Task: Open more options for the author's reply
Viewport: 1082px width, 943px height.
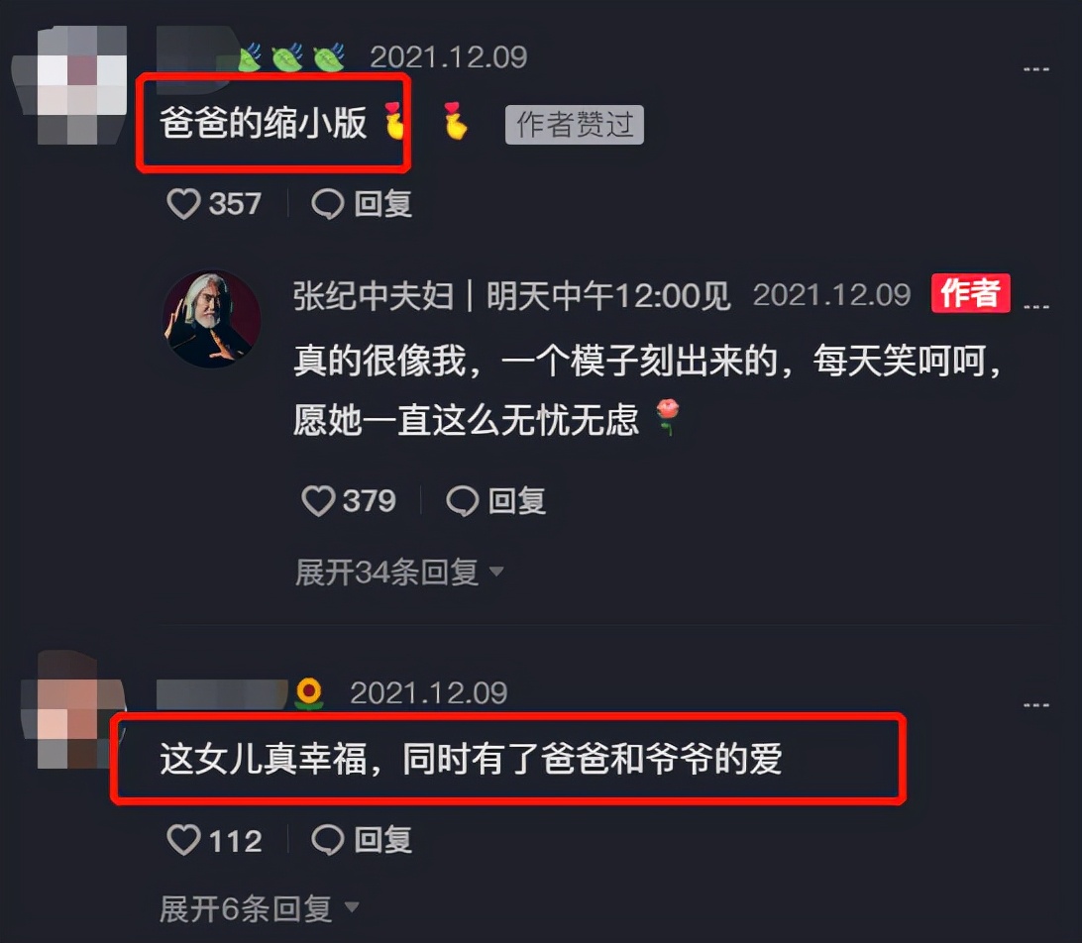Action: click(1035, 306)
